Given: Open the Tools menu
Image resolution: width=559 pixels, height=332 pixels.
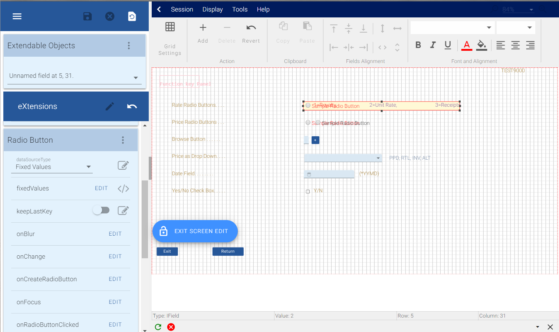Looking at the screenshot, I should coord(240,9).
